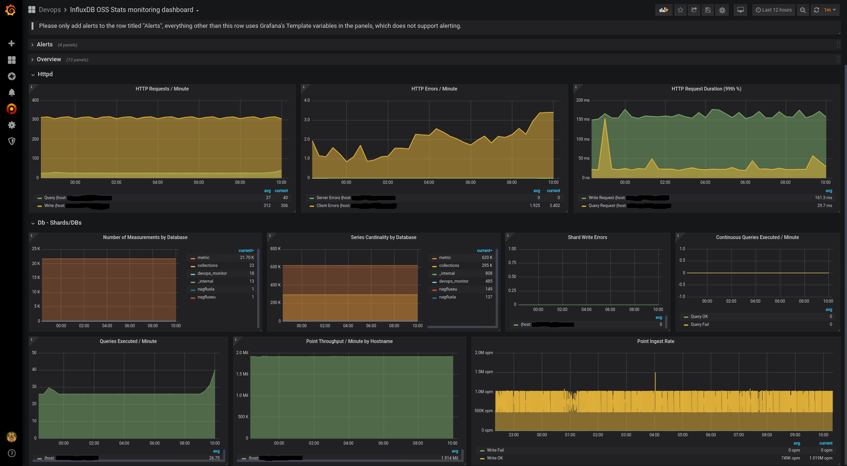Viewport: 847px width, 466px height.
Task: Open the Configuration gear in sidebar
Action: (12, 125)
